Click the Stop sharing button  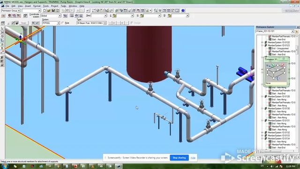(x=179, y=158)
